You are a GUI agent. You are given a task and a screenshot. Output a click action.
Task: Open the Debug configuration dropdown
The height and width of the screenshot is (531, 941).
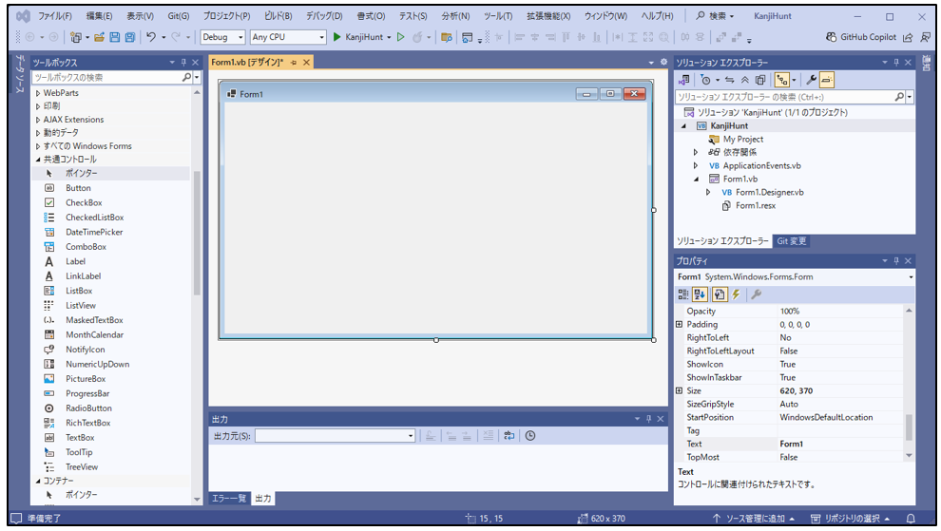point(222,37)
